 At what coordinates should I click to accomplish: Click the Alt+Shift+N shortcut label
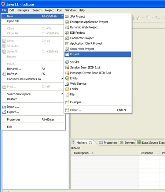click(x=49, y=16)
